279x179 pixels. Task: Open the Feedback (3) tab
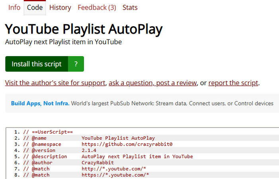97,8
